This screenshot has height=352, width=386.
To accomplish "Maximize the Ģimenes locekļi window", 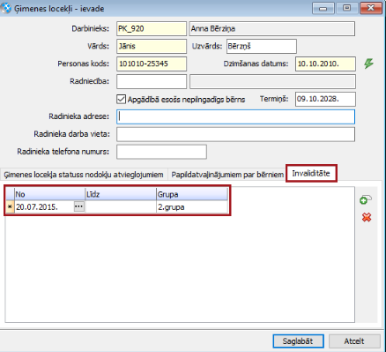I will pos(346,8).
